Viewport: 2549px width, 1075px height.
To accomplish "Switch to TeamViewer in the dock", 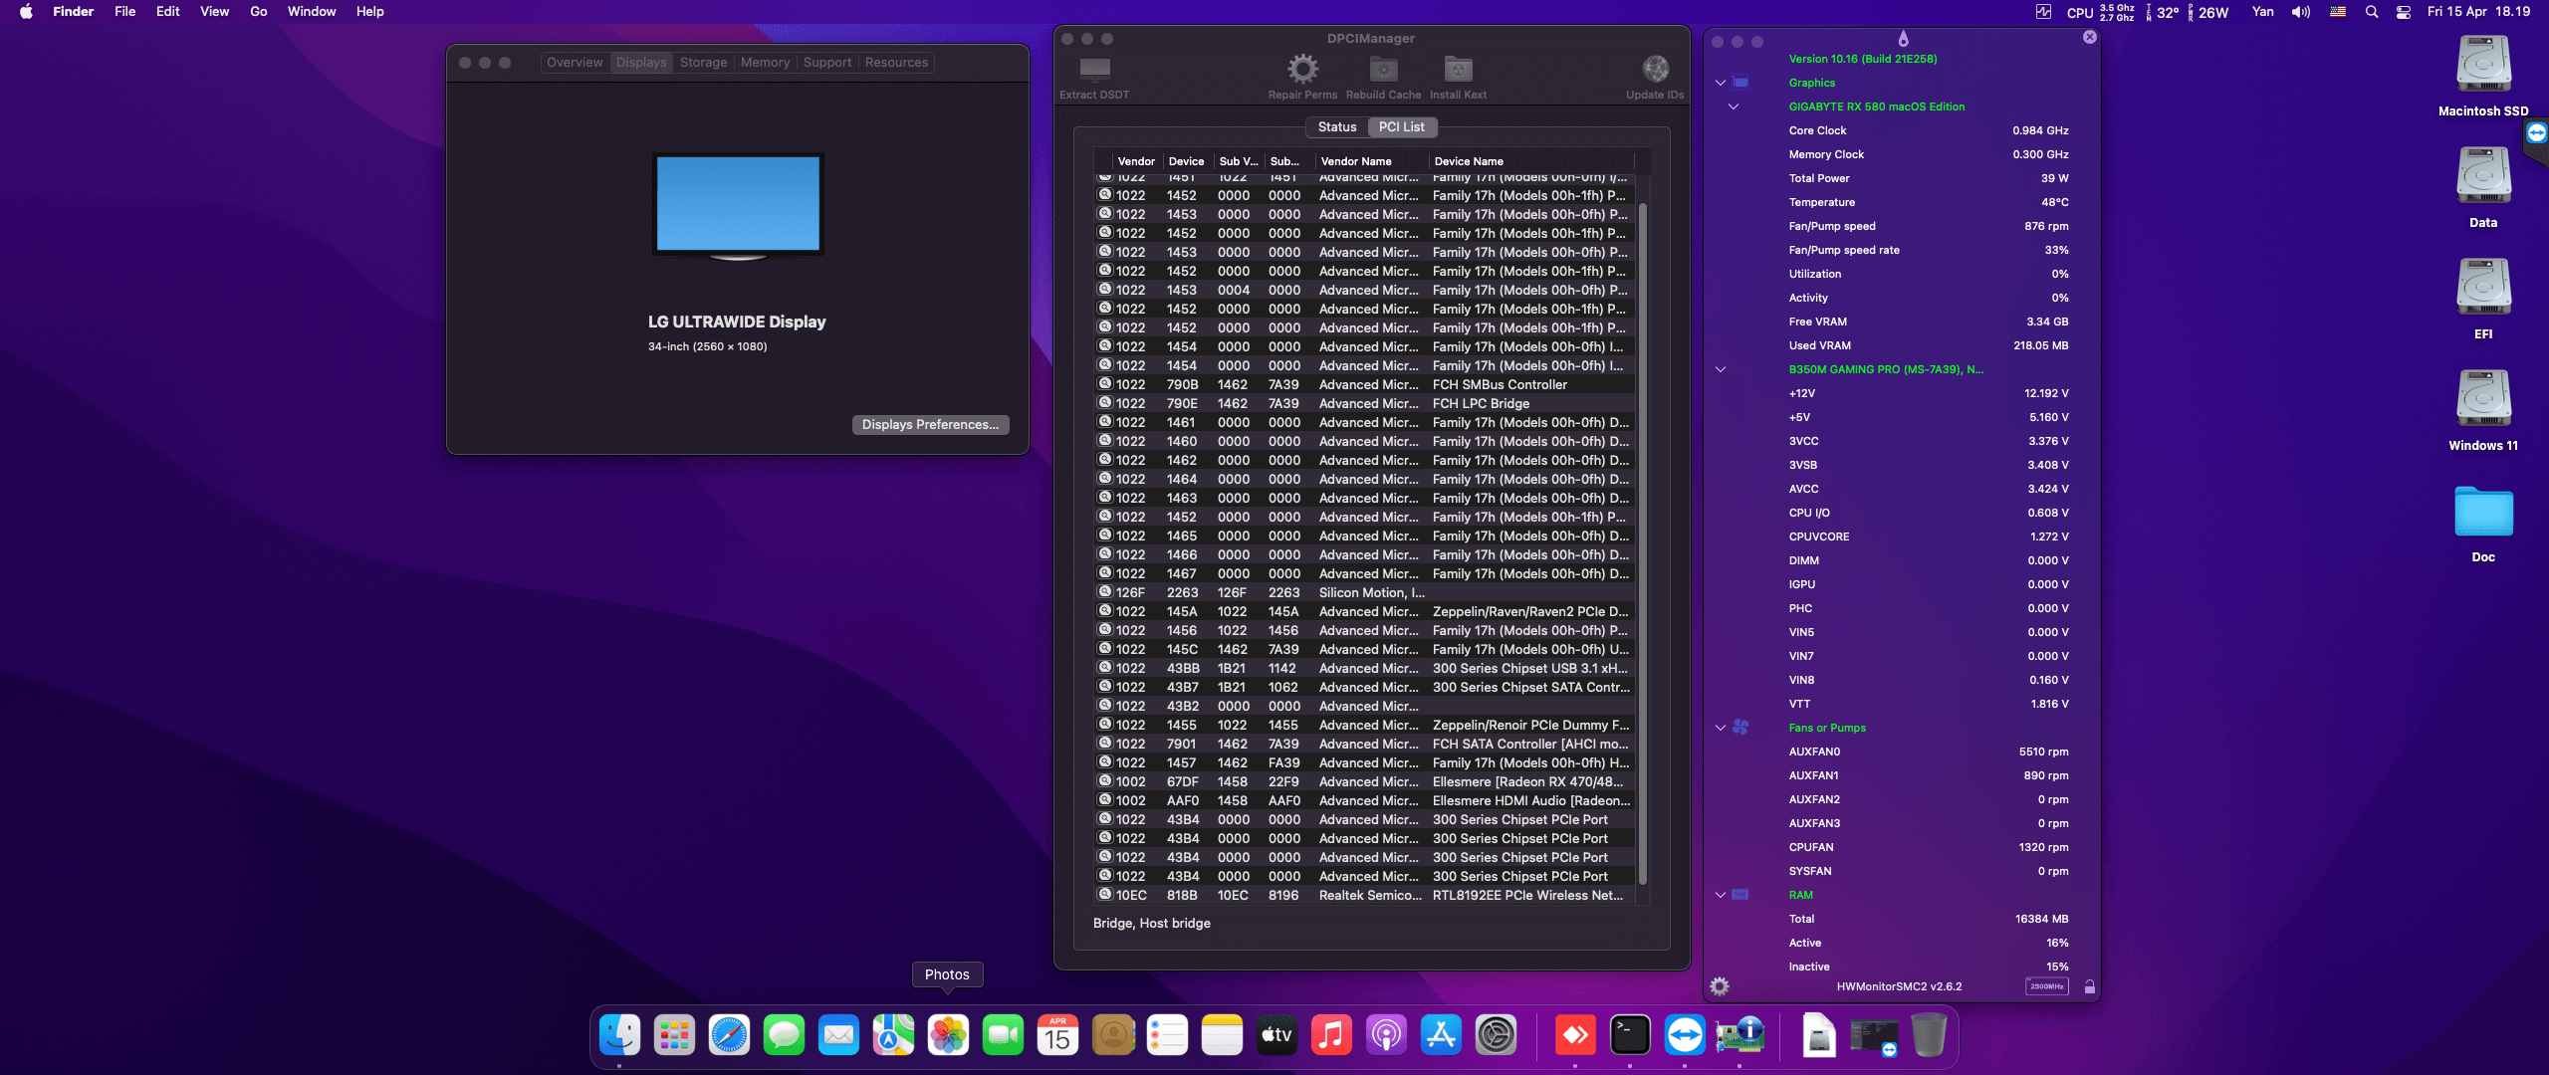I will tap(1685, 1035).
